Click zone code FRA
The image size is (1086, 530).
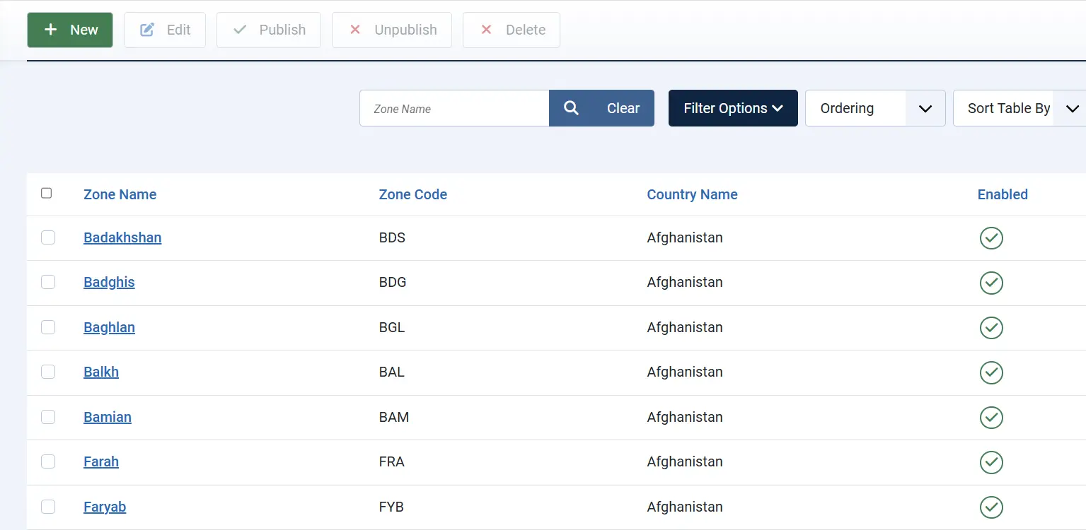[x=392, y=461]
